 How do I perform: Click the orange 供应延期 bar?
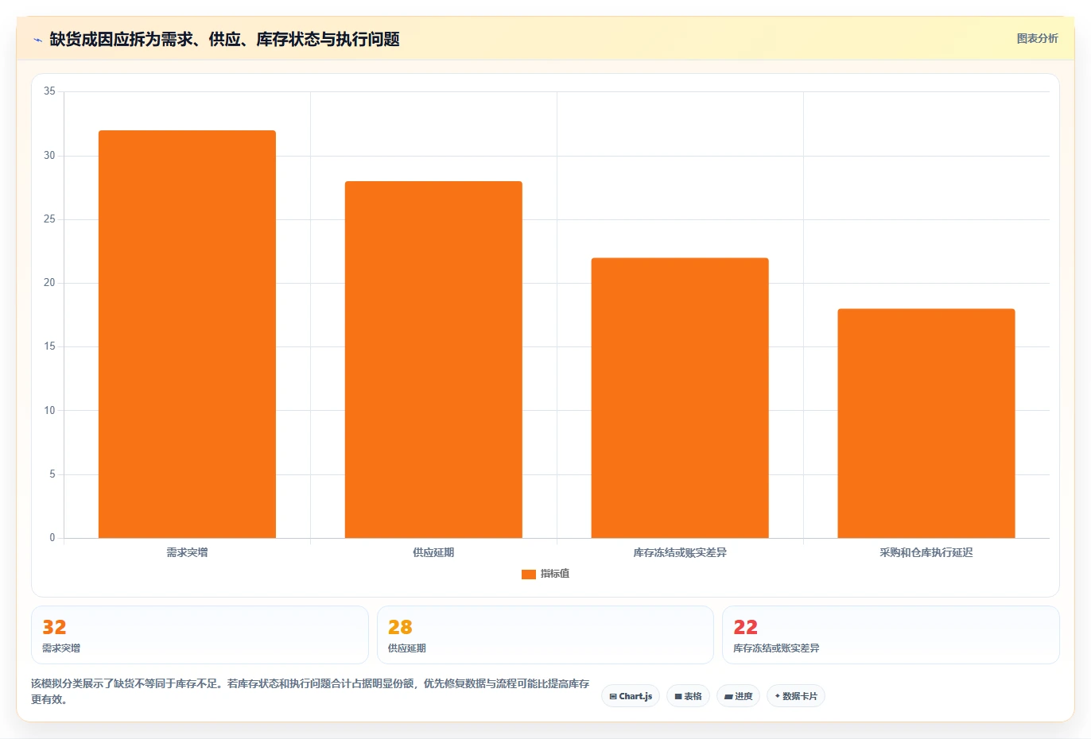tap(433, 359)
